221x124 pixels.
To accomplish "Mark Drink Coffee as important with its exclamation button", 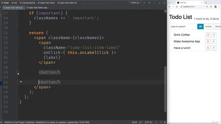I will [214, 35].
